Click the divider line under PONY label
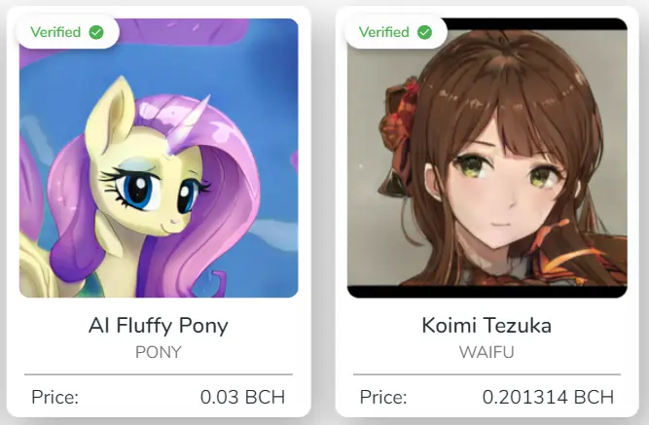This screenshot has height=425, width=649. [x=159, y=374]
